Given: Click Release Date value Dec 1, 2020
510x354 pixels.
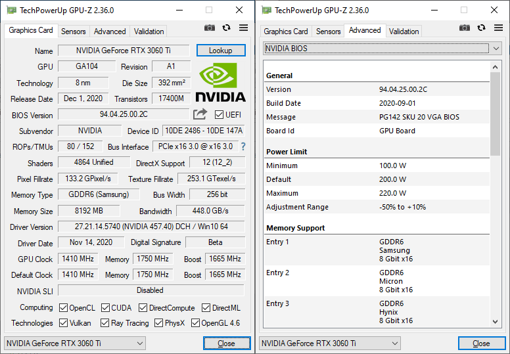Looking at the screenshot, I should 83,99.
